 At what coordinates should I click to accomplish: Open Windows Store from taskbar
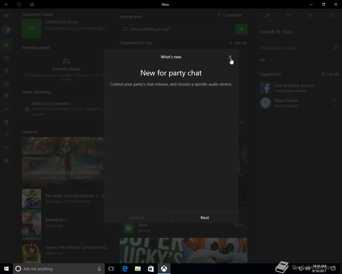[x=151, y=269]
